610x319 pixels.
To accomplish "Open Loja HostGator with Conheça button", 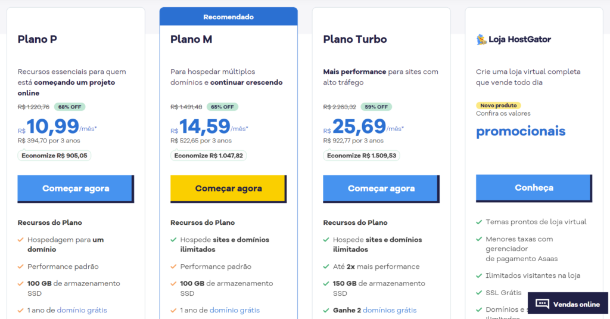I will click(534, 188).
